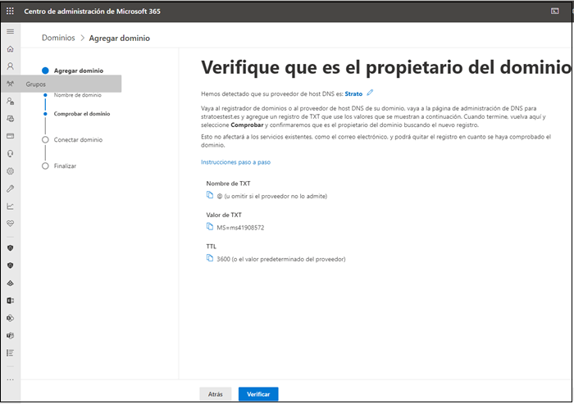This screenshot has width=574, height=404.
Task: Go to Home in sidebar
Action: tap(10, 48)
